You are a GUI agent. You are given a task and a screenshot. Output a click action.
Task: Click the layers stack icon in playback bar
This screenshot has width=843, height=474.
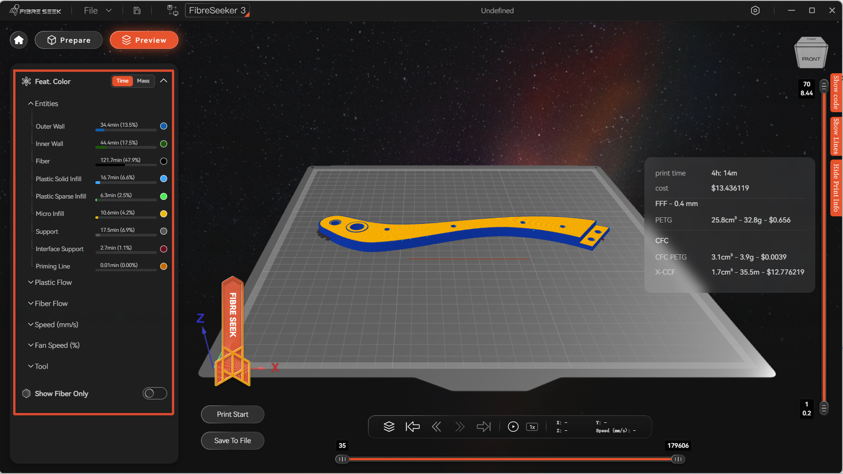pos(389,427)
